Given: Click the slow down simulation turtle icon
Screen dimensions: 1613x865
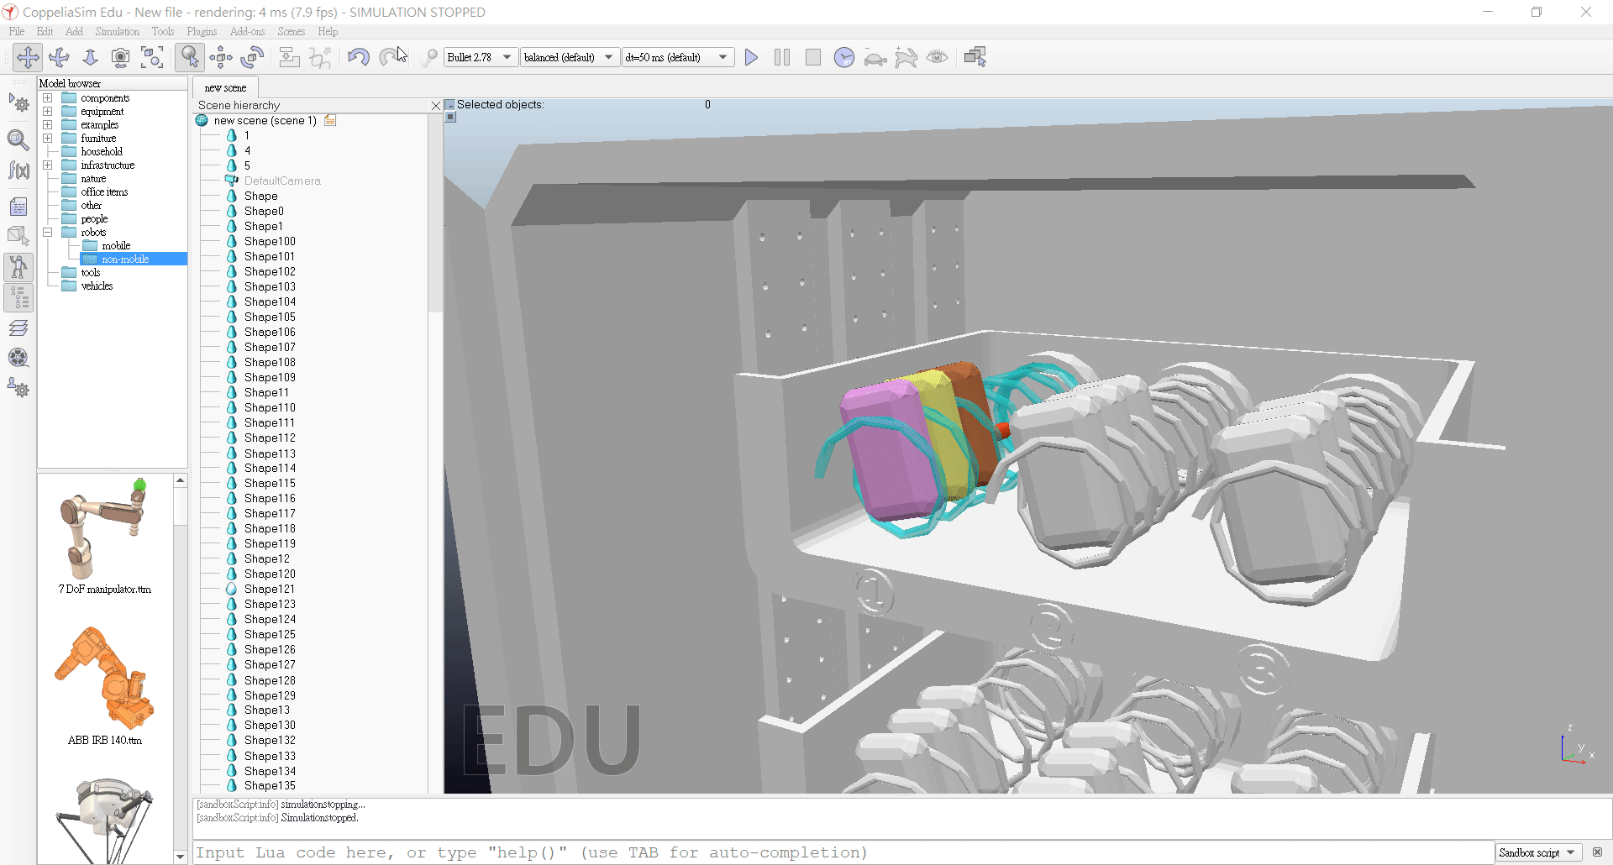Looking at the screenshot, I should [875, 57].
